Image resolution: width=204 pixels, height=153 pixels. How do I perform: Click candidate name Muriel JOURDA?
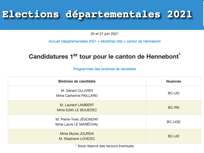(77, 133)
